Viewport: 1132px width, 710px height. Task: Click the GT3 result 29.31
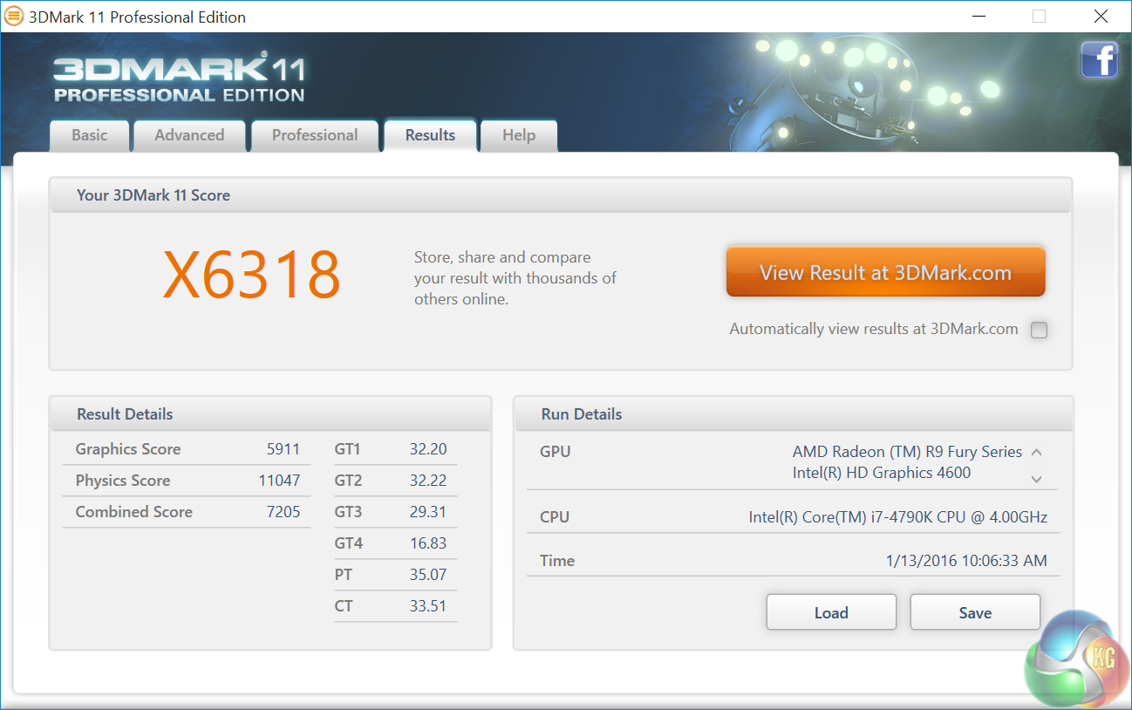tap(428, 512)
